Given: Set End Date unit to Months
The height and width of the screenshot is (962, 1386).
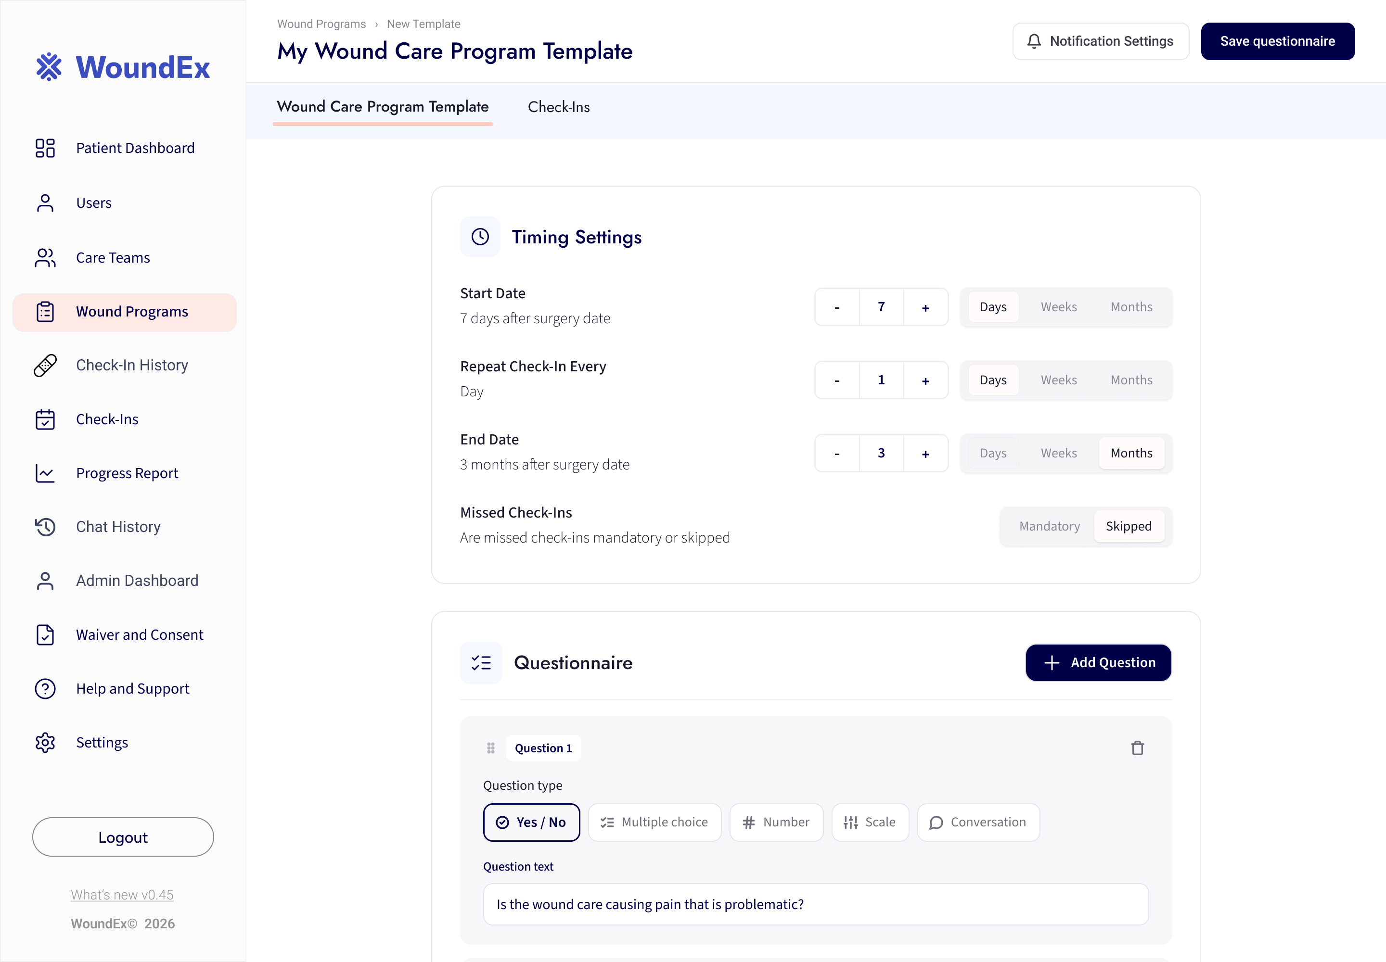Looking at the screenshot, I should pyautogui.click(x=1131, y=453).
